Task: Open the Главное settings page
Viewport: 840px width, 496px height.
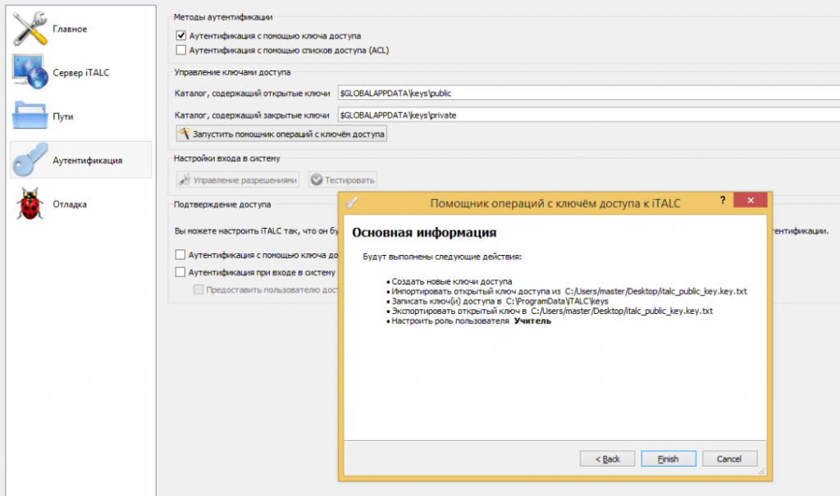Action: click(80, 29)
